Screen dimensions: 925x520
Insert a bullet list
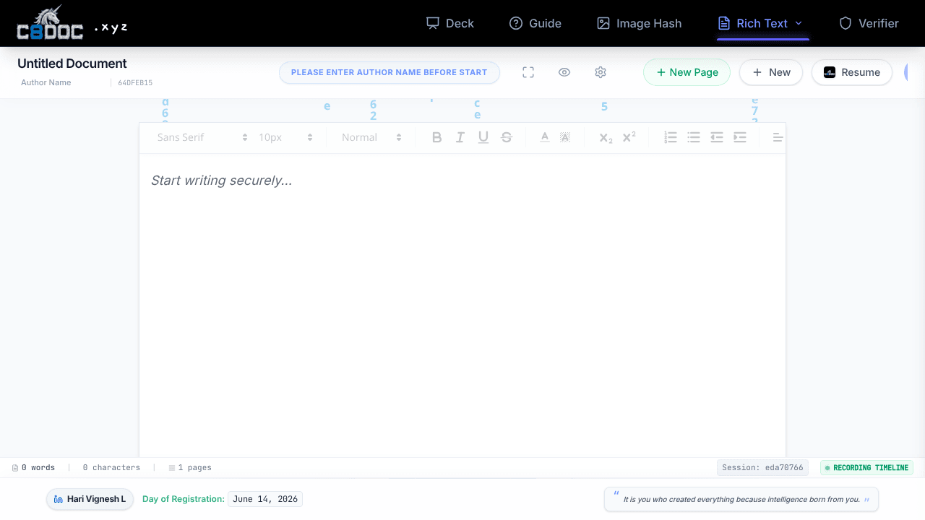tap(694, 137)
